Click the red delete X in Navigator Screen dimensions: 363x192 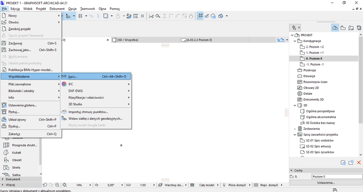pos(359,163)
